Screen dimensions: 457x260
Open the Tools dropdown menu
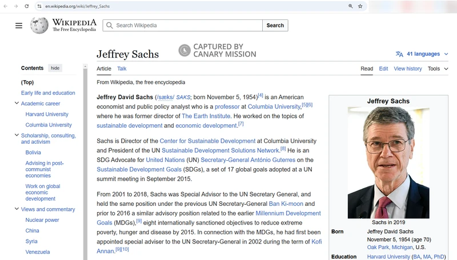click(x=438, y=68)
